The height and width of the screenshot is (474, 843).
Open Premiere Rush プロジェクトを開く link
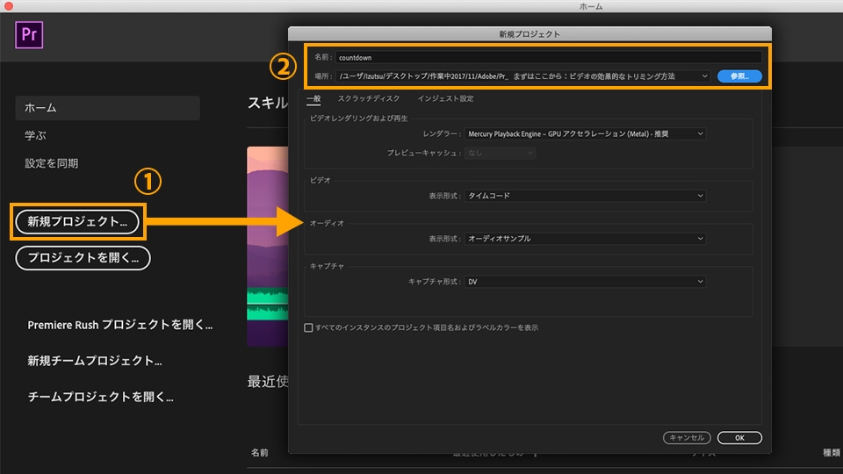120,325
